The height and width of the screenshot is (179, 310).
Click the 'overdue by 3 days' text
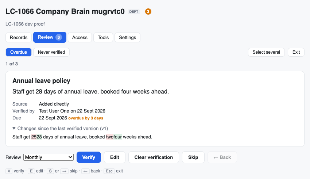86,118
